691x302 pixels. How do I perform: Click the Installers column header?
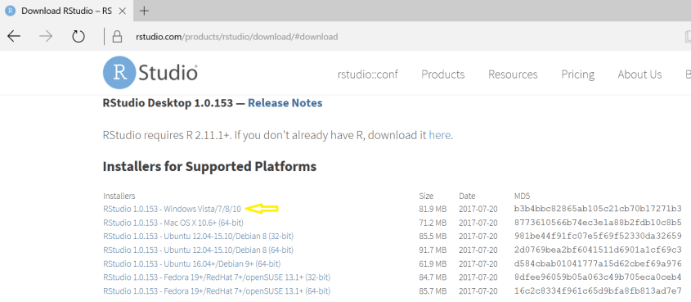pos(119,196)
